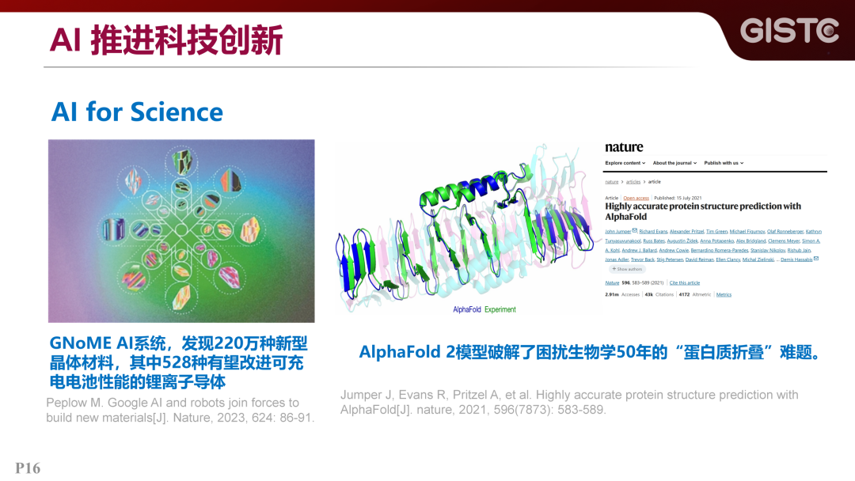Screen dimensions: 855x481
Task: Click the AlphaFold 2模型 caption text
Action: click(x=590, y=352)
